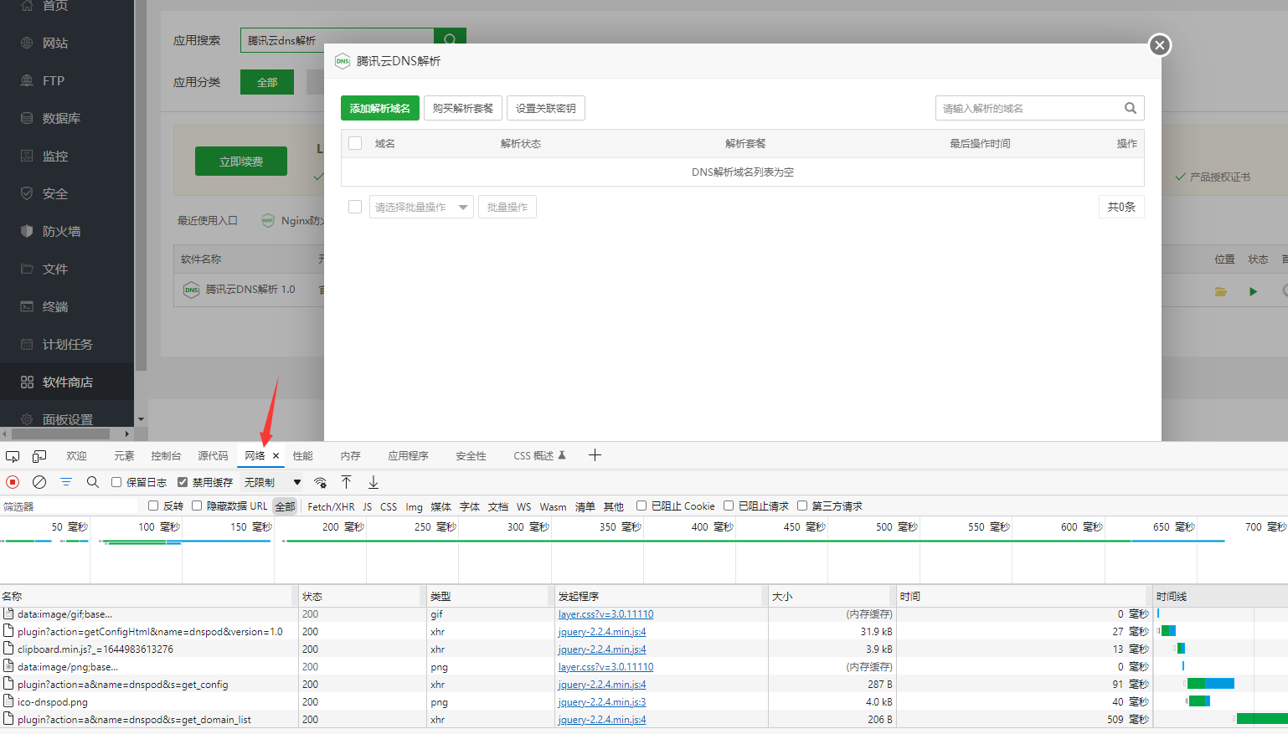Filter requests by Fetch/XHR
1288x734 pixels.
331,506
